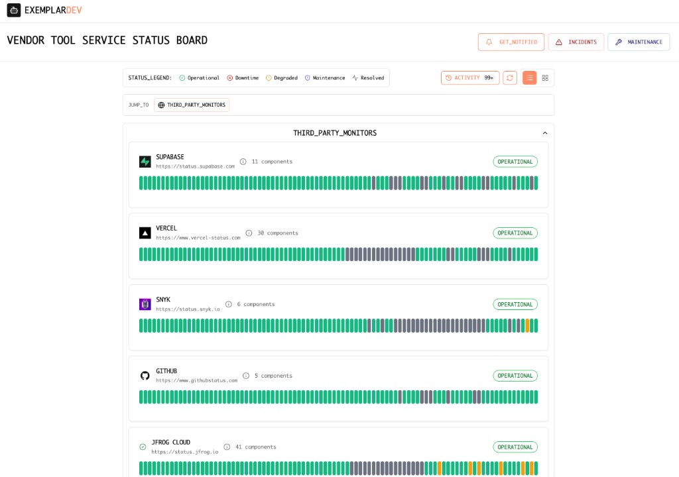Image resolution: width=679 pixels, height=477 pixels.
Task: Go to the MAINTENANCE section
Action: pos(638,41)
